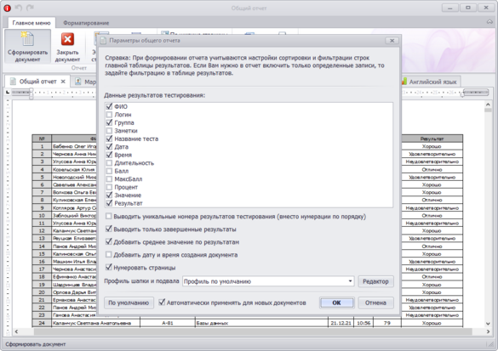Enable the МаксБалл checkbox
The image size is (498, 351).
pos(109,179)
